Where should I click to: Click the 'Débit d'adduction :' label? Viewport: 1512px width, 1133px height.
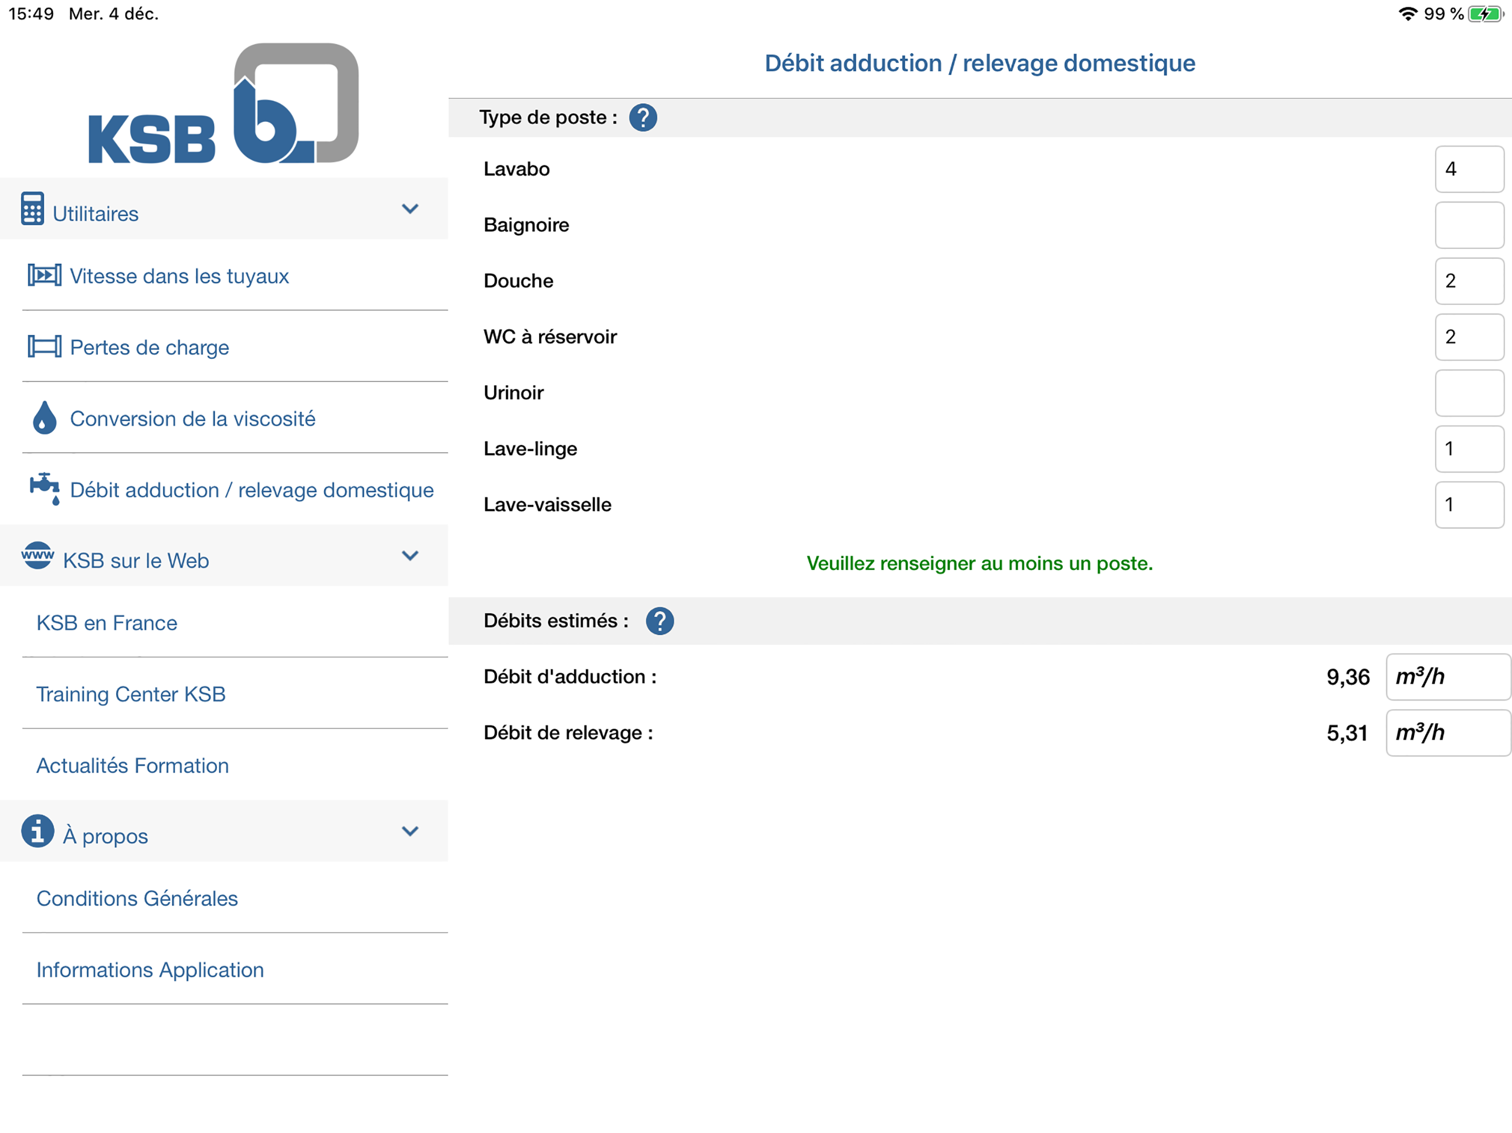click(x=570, y=677)
